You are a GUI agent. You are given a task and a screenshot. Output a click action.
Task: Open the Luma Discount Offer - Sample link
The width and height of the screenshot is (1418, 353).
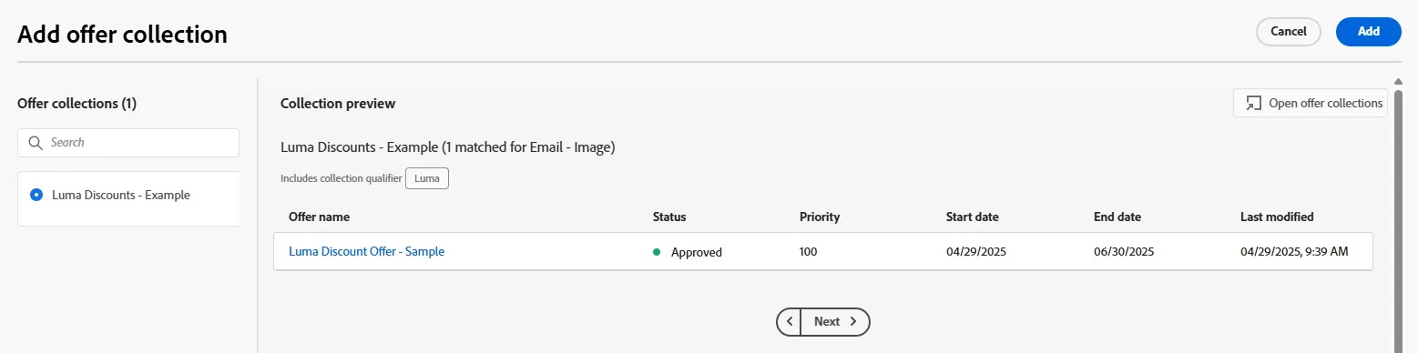[x=366, y=251]
